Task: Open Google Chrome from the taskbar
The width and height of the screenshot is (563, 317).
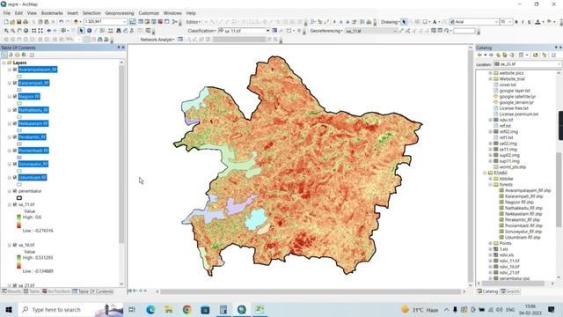Action: click(186, 309)
